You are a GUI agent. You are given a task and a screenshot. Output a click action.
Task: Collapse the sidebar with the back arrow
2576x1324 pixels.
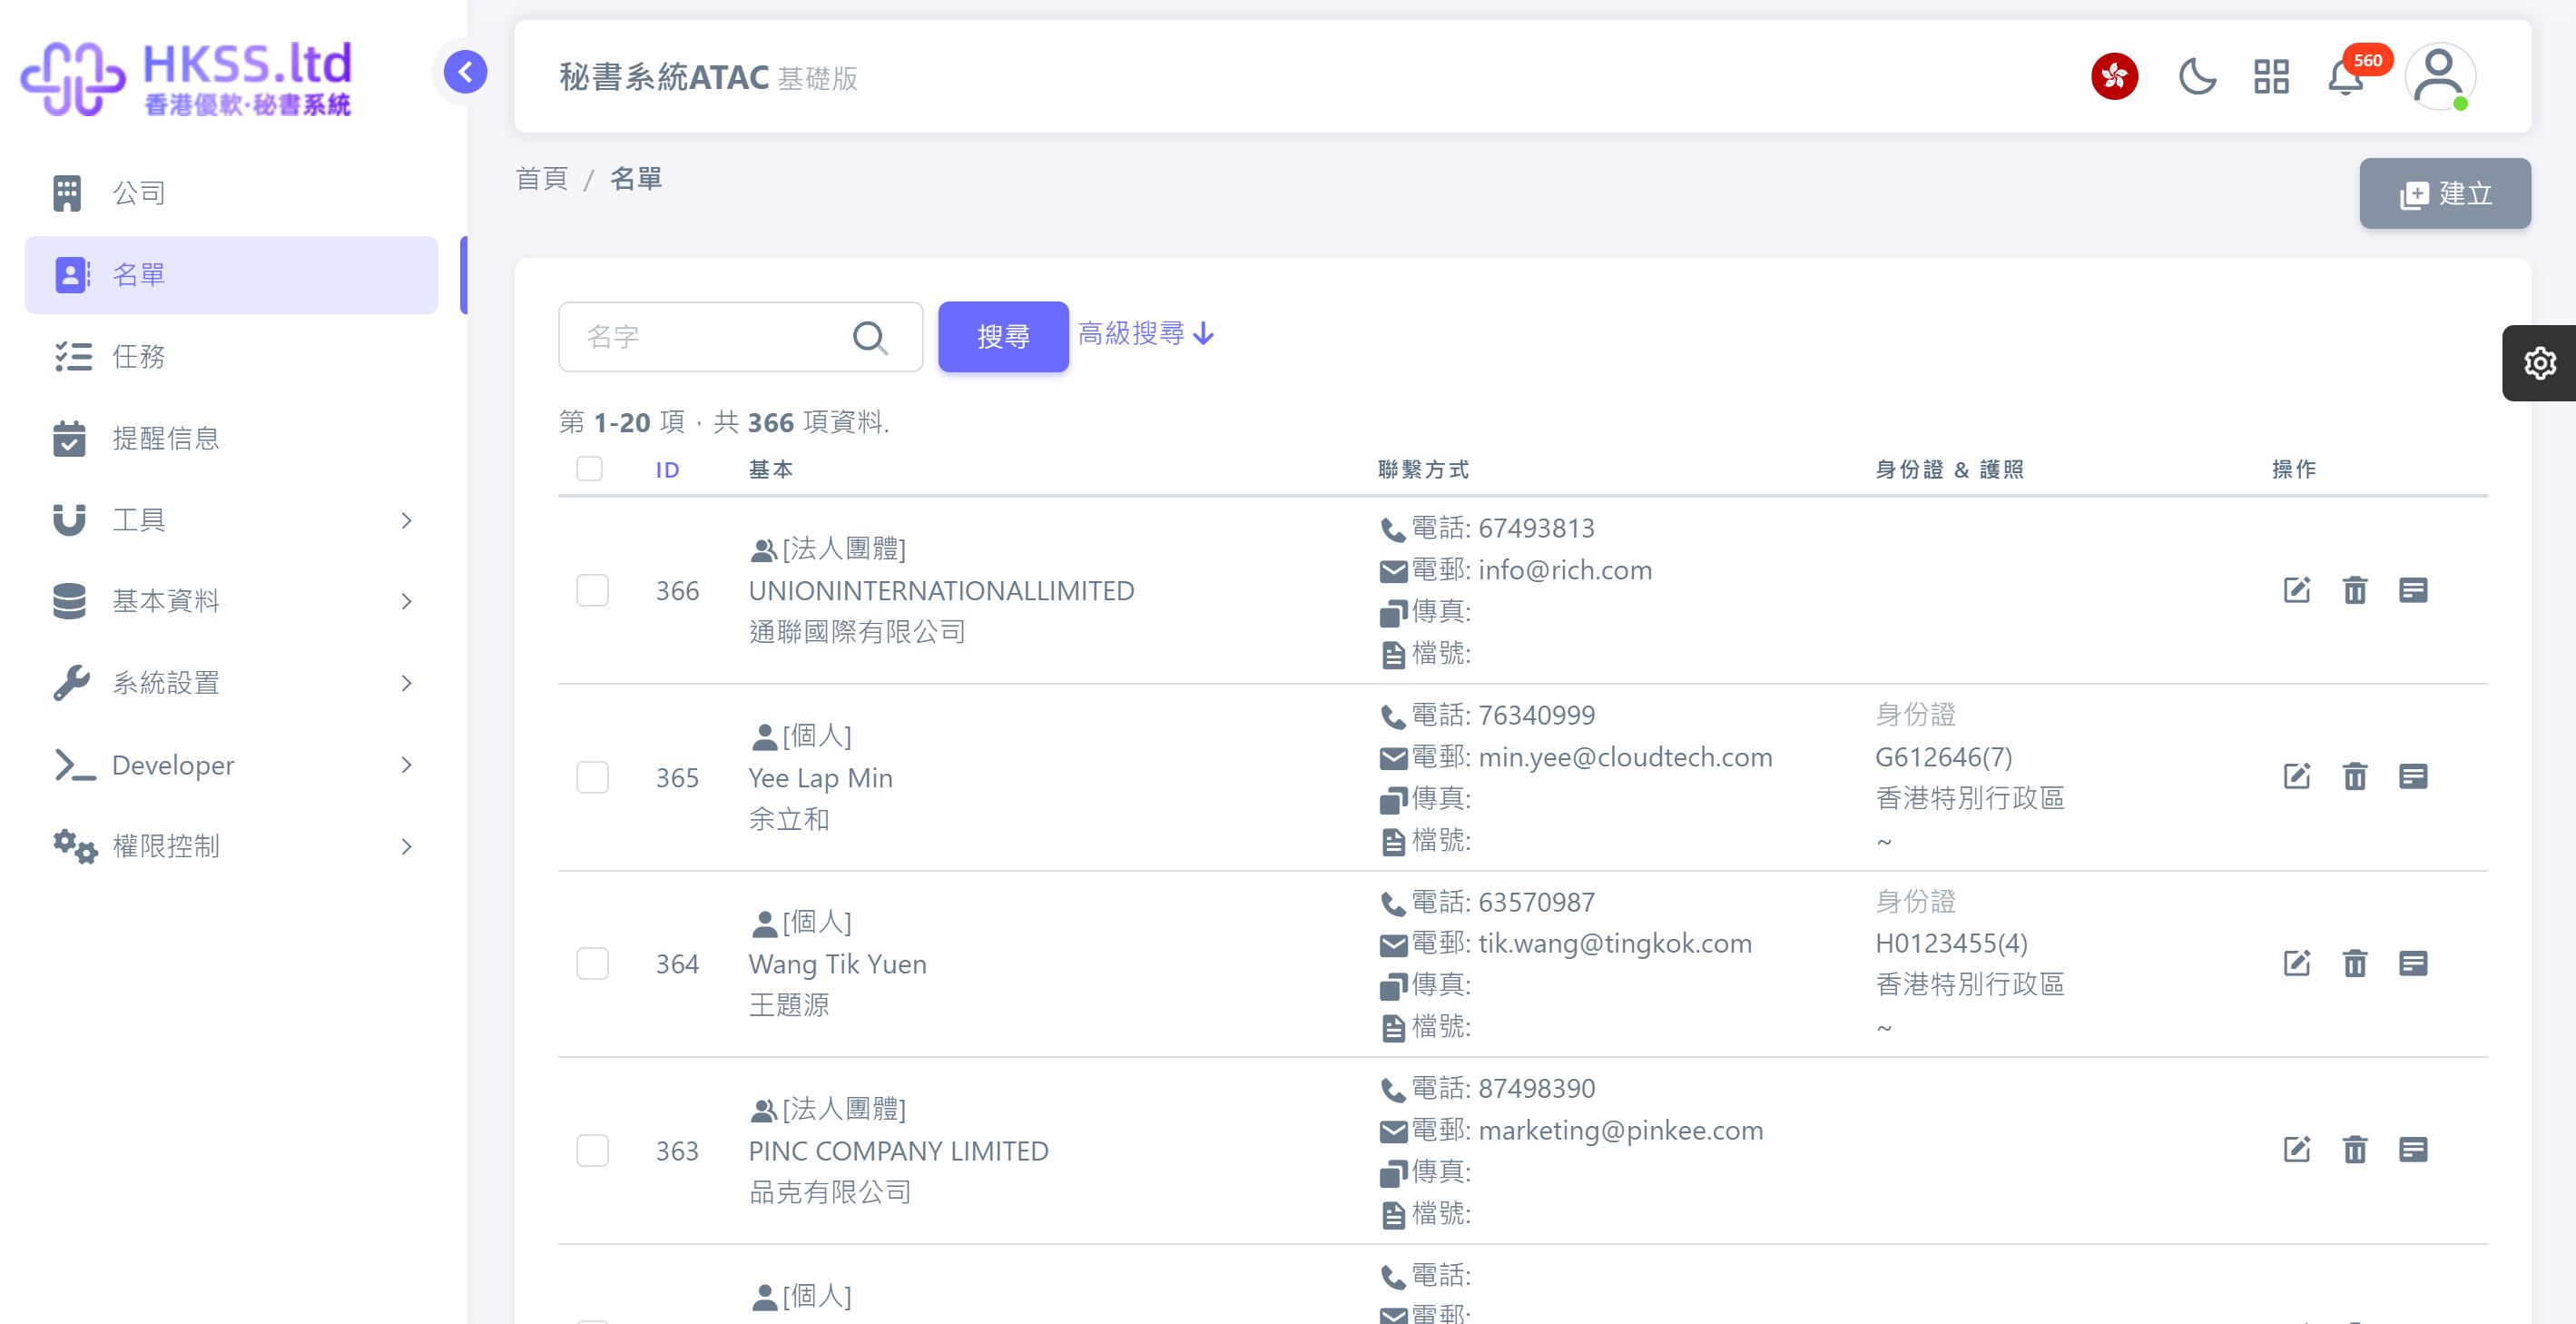(465, 72)
